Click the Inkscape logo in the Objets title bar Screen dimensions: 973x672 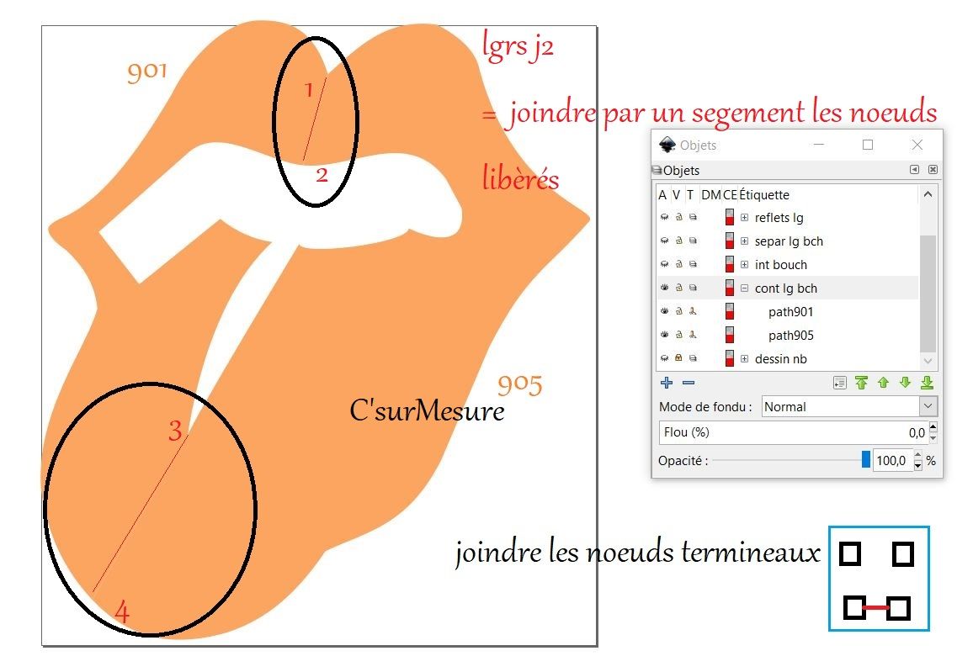coord(667,145)
